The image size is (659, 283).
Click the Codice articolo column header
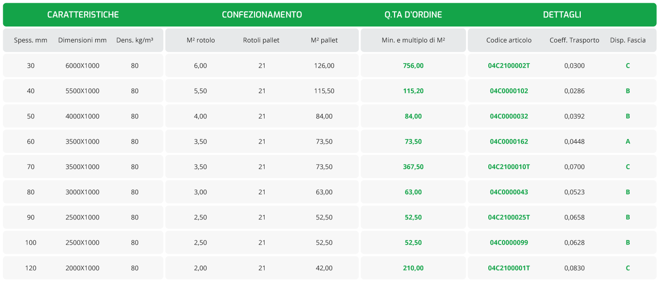pyautogui.click(x=509, y=40)
